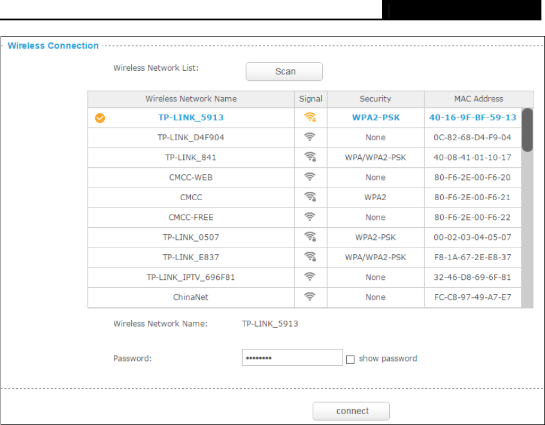The width and height of the screenshot is (545, 425).
Task: Click the locked signal icon for TP-LINK_E837
Action: 310,257
